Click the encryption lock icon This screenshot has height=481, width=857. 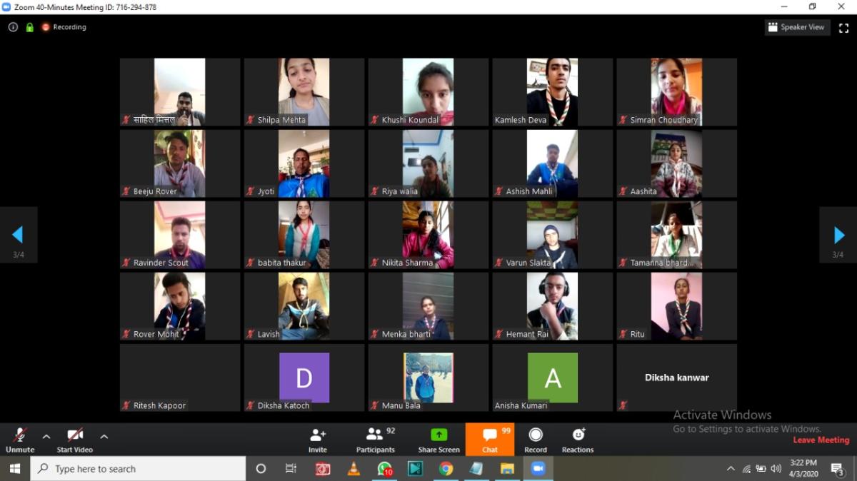(29, 26)
